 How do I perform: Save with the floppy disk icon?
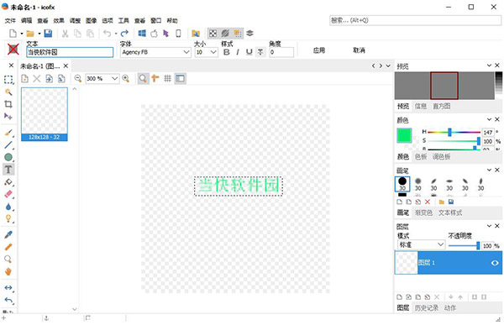[x=48, y=34]
